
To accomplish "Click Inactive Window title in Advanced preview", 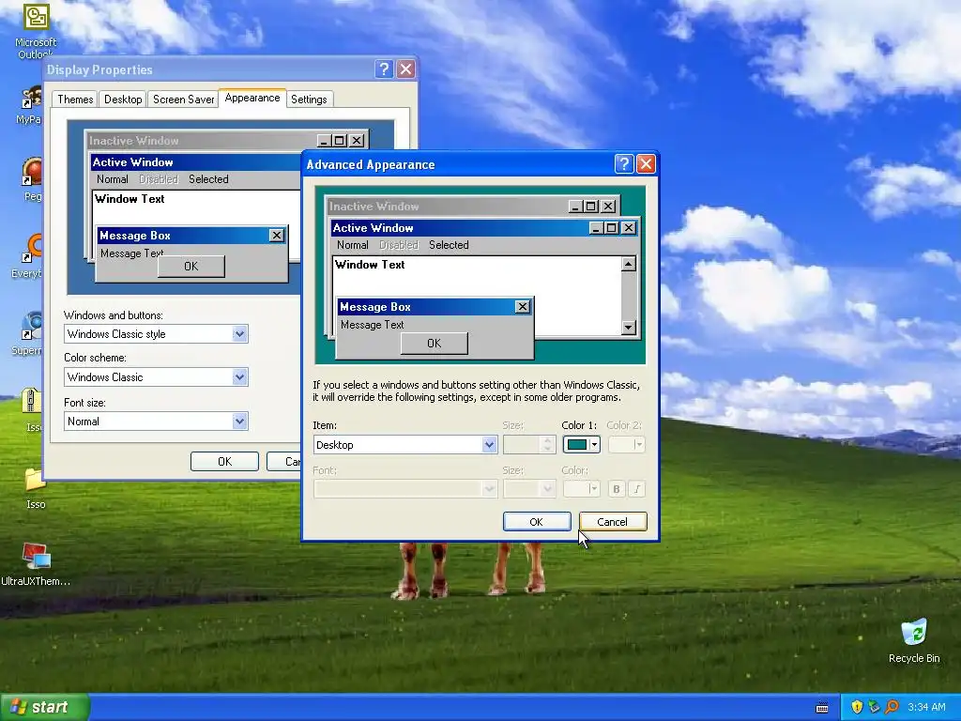I will pyautogui.click(x=374, y=207).
